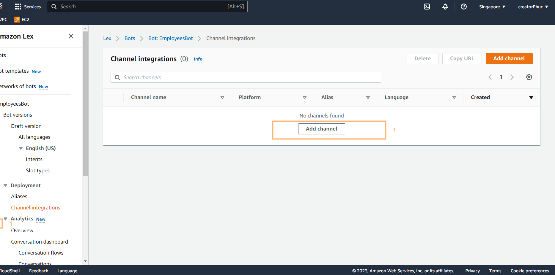Click the Copy URL button
This screenshot has width=555, height=275.
coord(462,58)
